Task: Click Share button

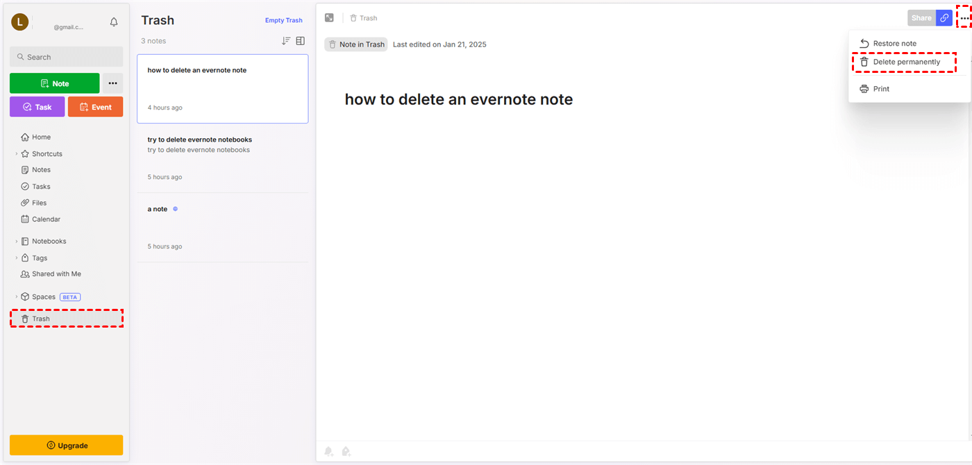Action: (921, 18)
